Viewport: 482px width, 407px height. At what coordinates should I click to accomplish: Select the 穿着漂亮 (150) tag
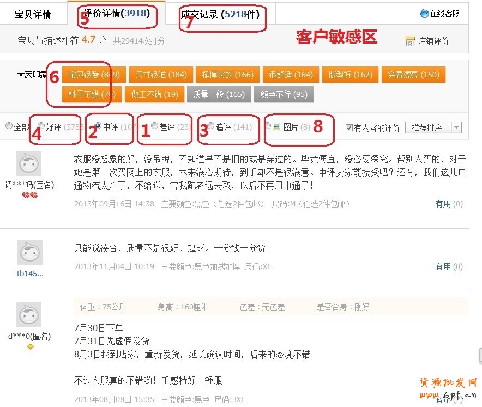pyautogui.click(x=413, y=75)
